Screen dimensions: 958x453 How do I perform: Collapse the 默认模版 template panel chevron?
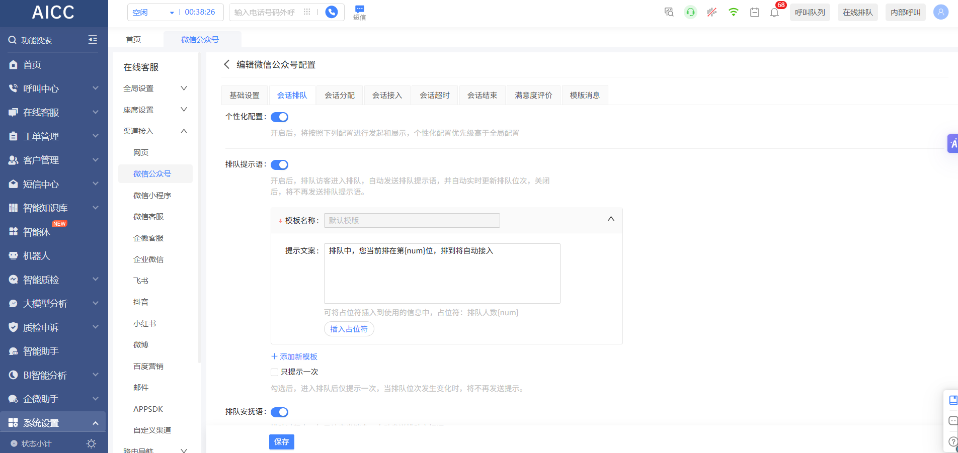point(611,219)
